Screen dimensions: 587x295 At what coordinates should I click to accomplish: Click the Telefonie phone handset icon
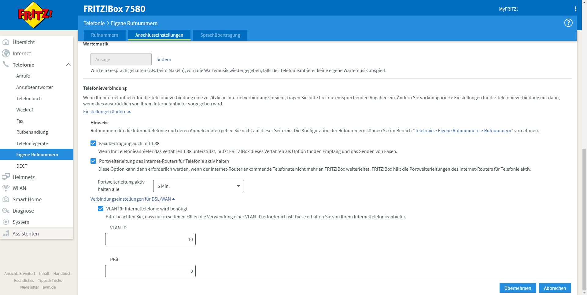coord(6,64)
